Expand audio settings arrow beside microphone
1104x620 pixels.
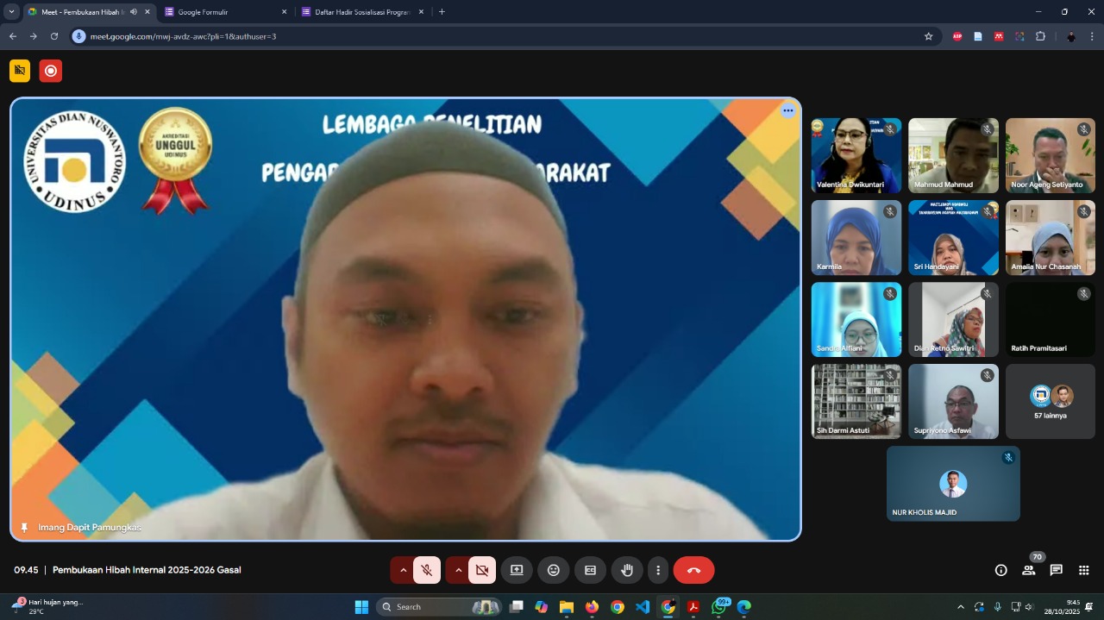click(403, 570)
